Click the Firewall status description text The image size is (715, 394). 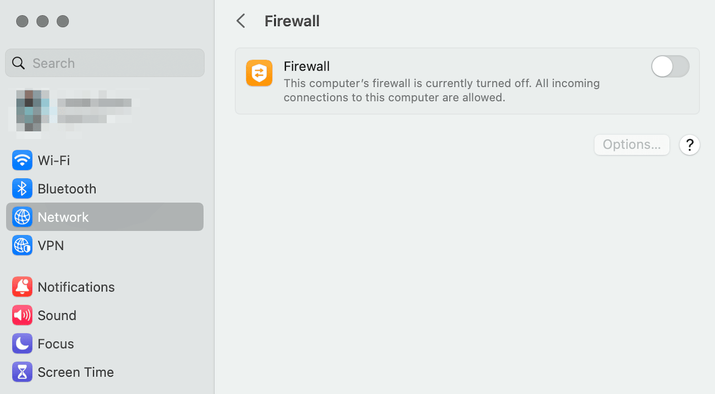tap(441, 90)
